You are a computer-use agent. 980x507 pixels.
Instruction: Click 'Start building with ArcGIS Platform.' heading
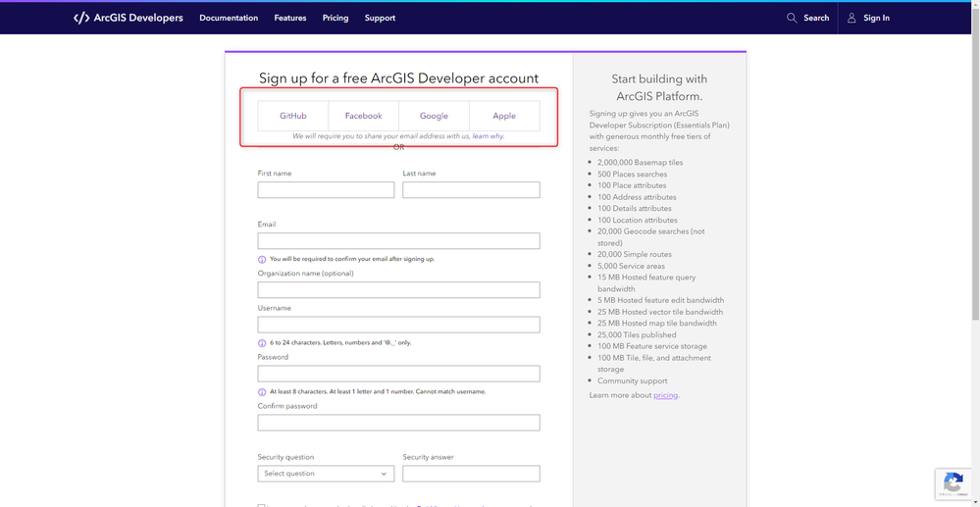coord(659,87)
